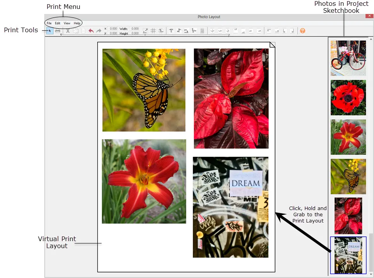The width and height of the screenshot is (374, 278).
Task: Click the resize/scale arrows icon
Action: coord(145,31)
